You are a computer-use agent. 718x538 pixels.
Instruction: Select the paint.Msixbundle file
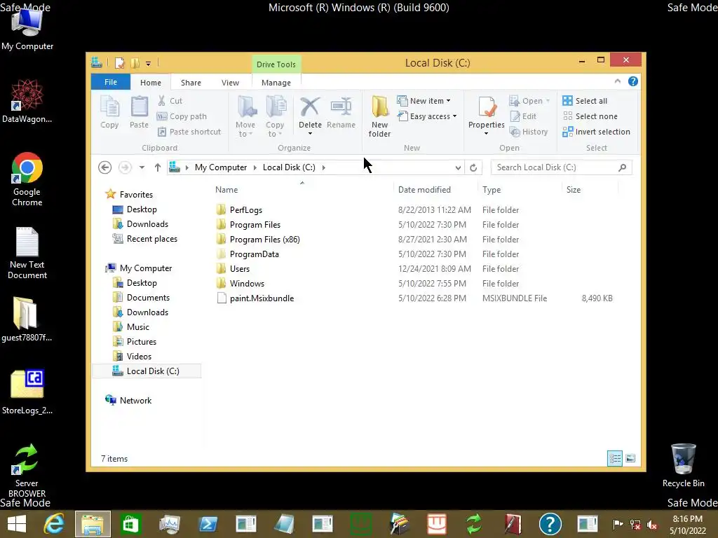point(262,298)
